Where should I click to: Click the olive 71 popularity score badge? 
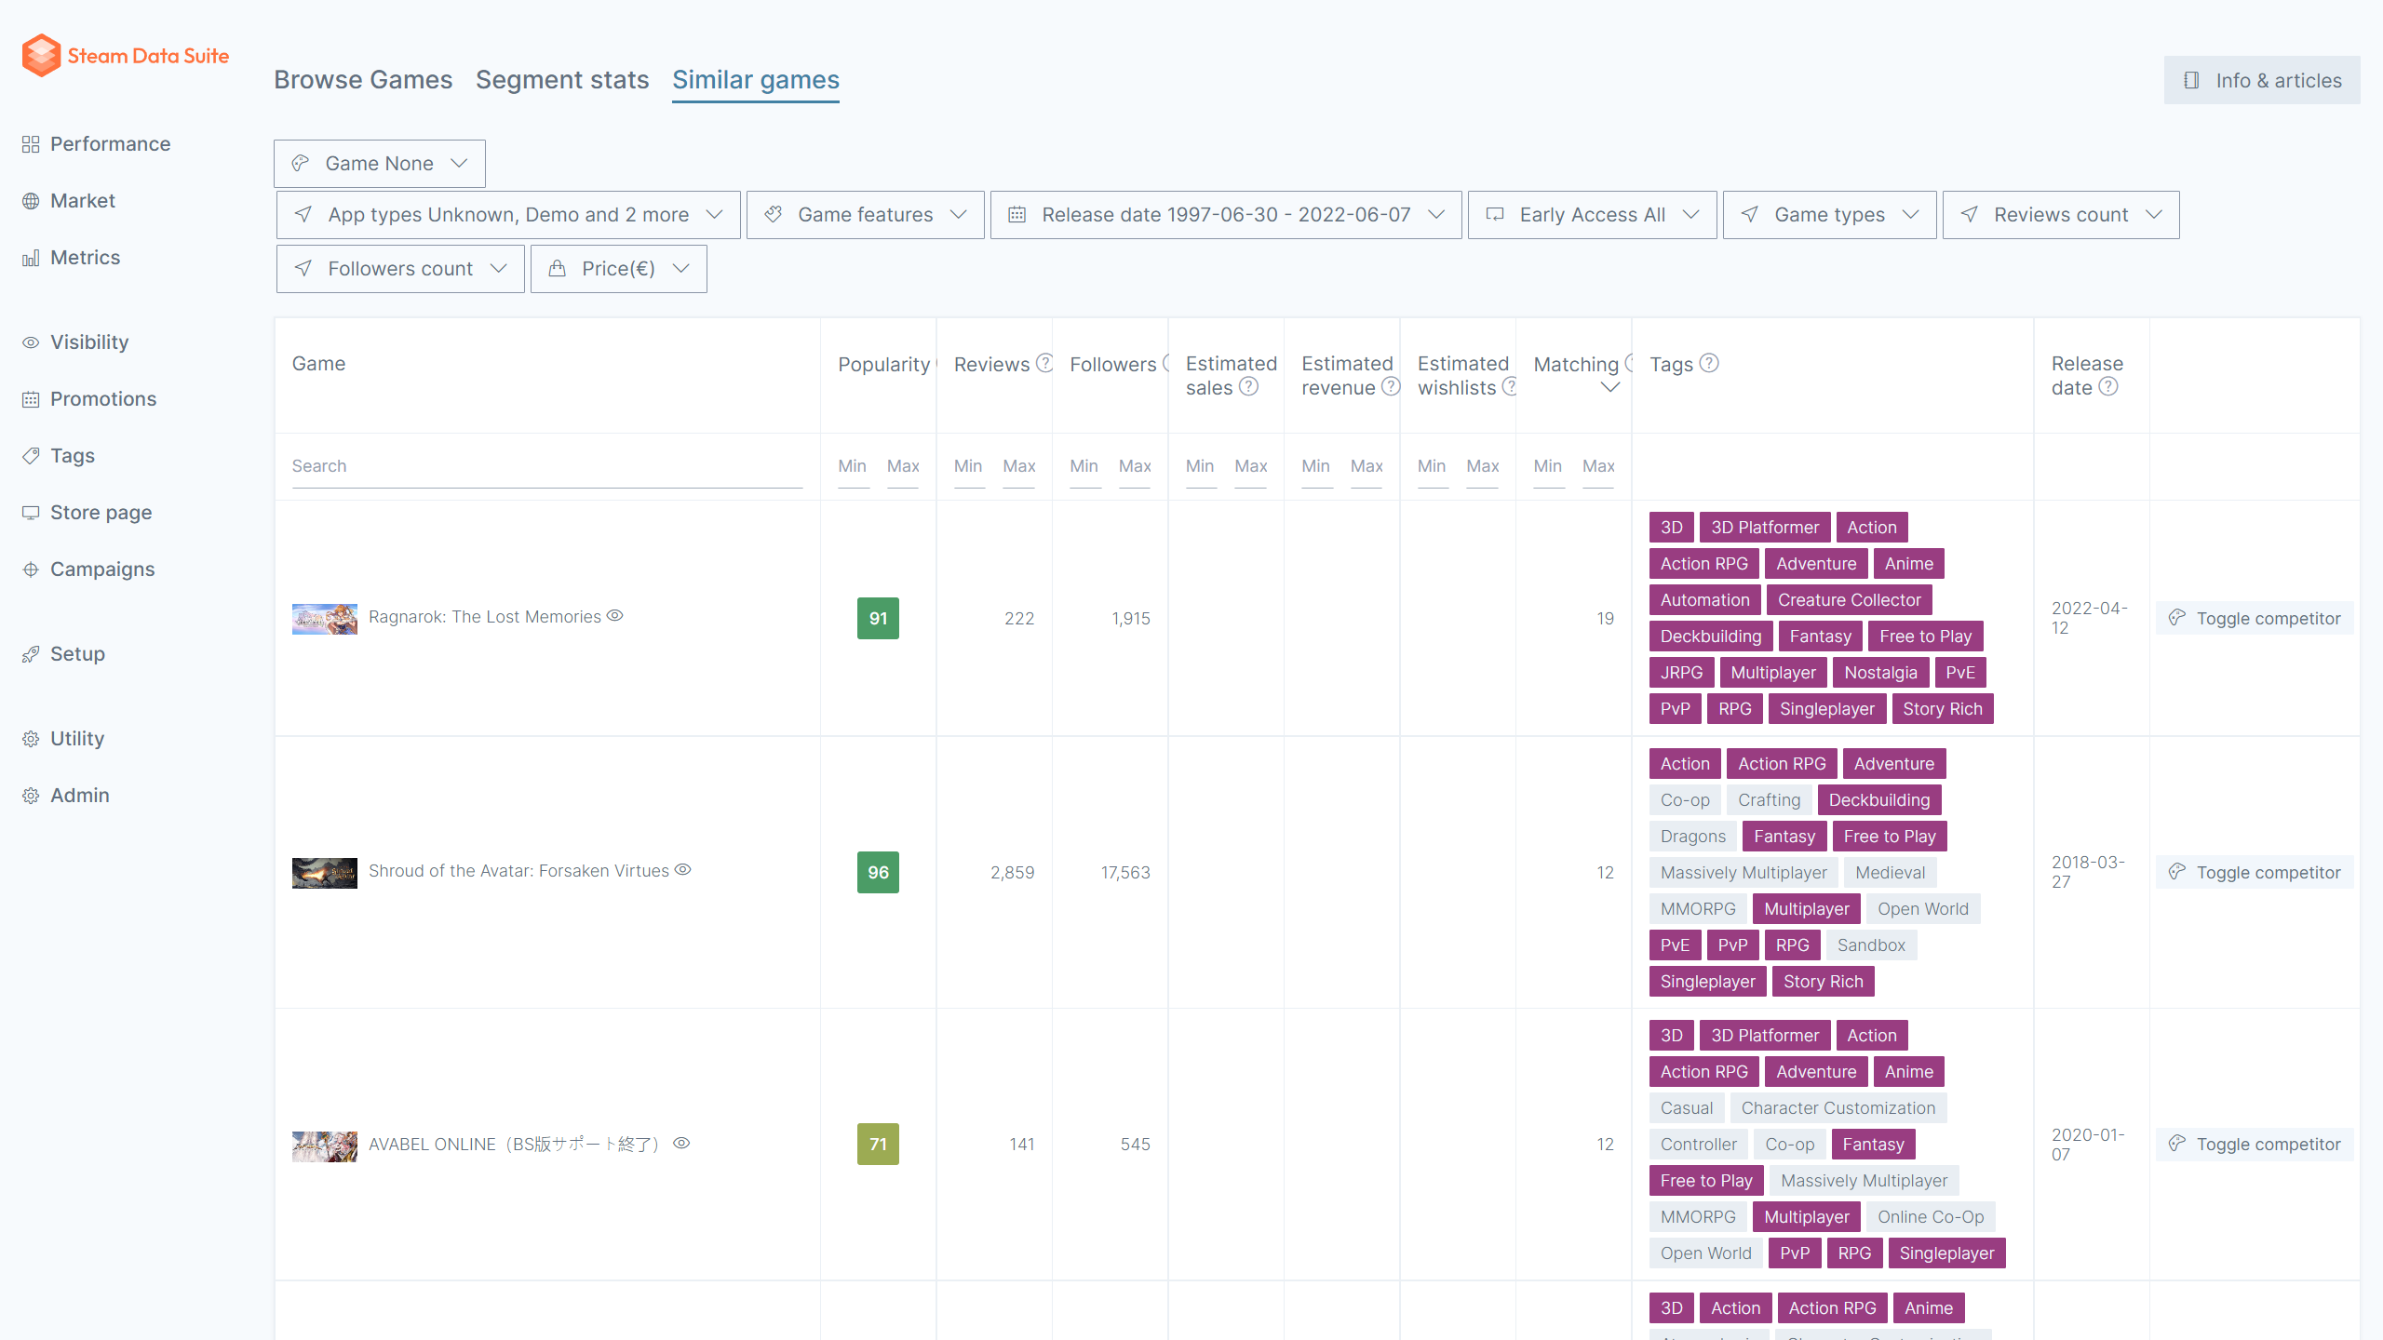pos(878,1145)
